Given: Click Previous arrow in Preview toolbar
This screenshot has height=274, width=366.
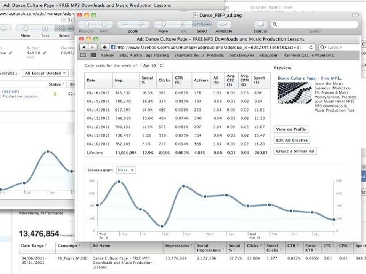Looking at the screenshot, I should coord(87,24).
